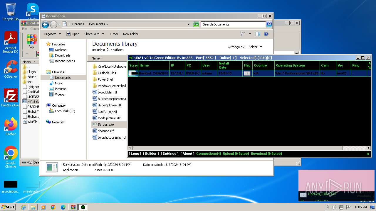376x211 pixels.
Task: Select Pictures library in navigation pane
Action: click(x=61, y=89)
